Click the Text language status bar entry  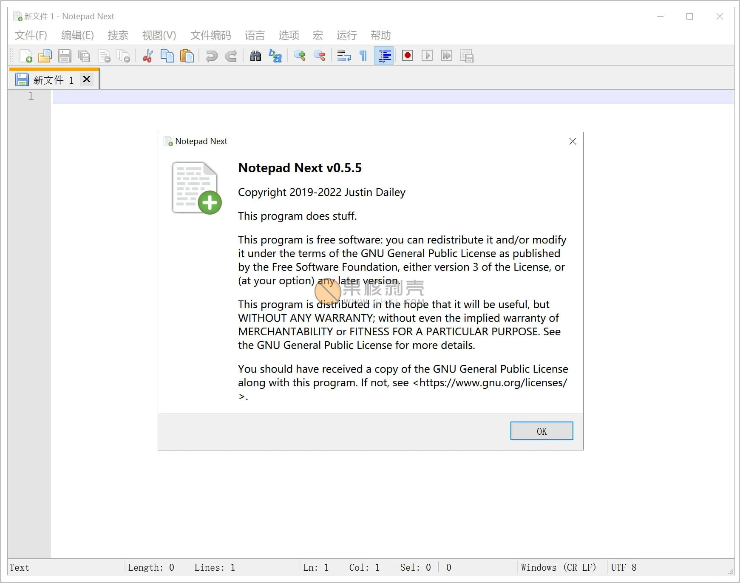[19, 567]
